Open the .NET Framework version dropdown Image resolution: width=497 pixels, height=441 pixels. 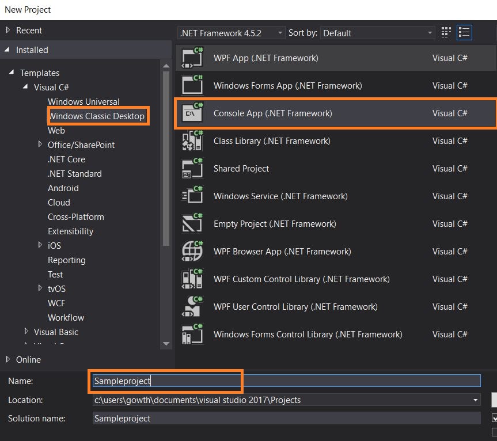pyautogui.click(x=280, y=33)
